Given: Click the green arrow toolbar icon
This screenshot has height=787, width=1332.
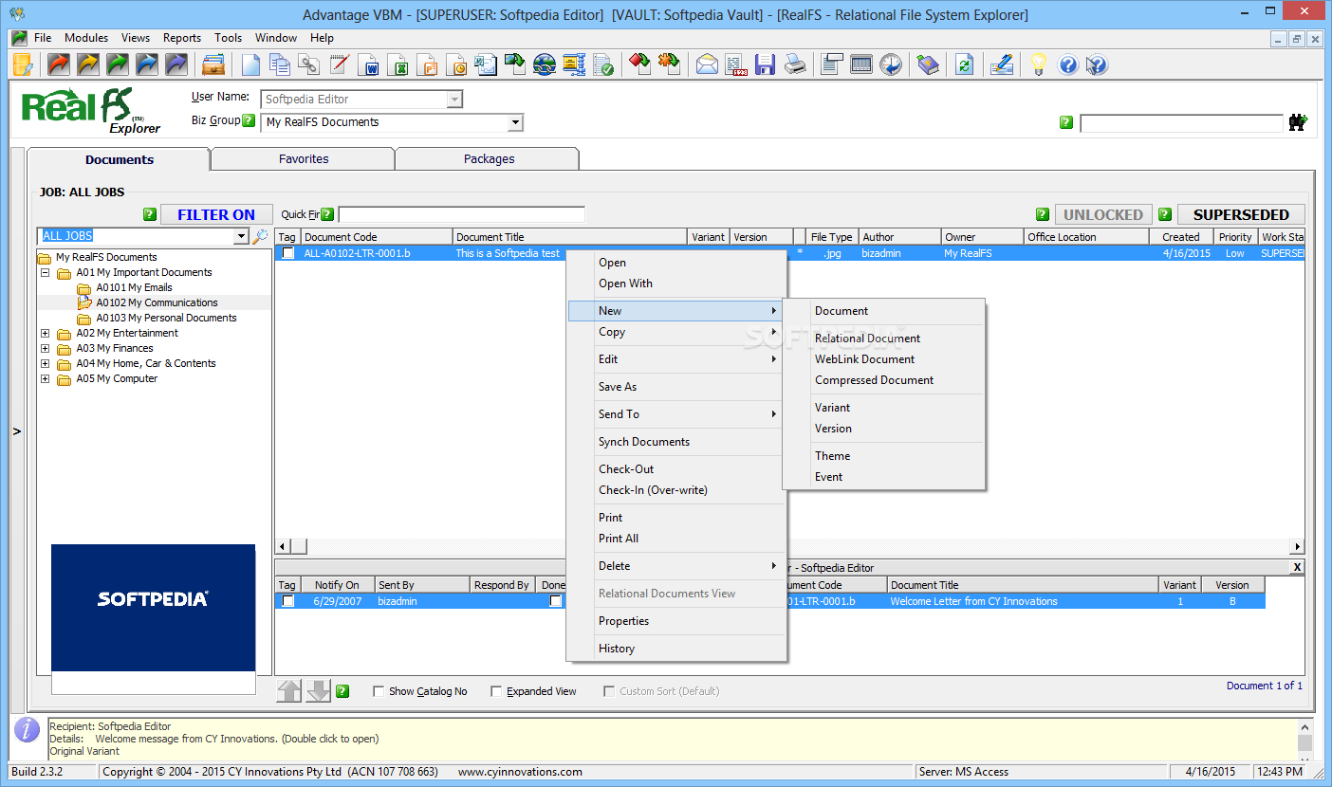Looking at the screenshot, I should tap(118, 64).
